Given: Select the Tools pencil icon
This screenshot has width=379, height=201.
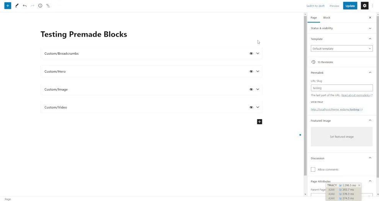Looking at the screenshot, I should click(x=16, y=6).
